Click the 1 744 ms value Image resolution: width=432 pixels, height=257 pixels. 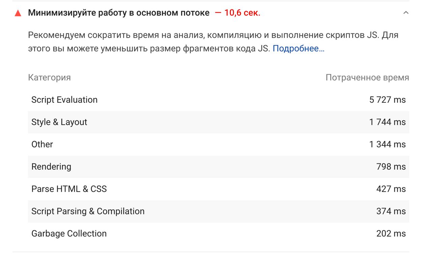coord(387,122)
